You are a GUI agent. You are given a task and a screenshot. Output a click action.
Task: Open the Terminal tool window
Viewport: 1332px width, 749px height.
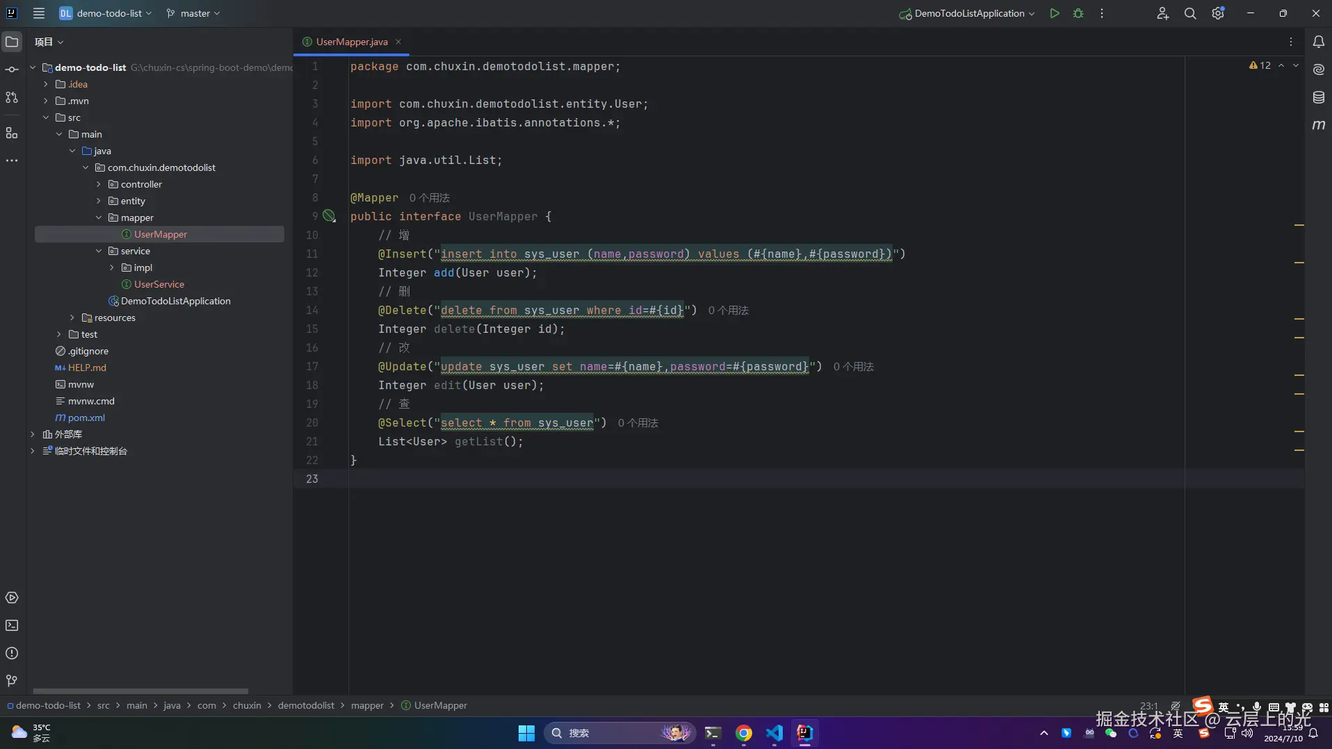[12, 625]
